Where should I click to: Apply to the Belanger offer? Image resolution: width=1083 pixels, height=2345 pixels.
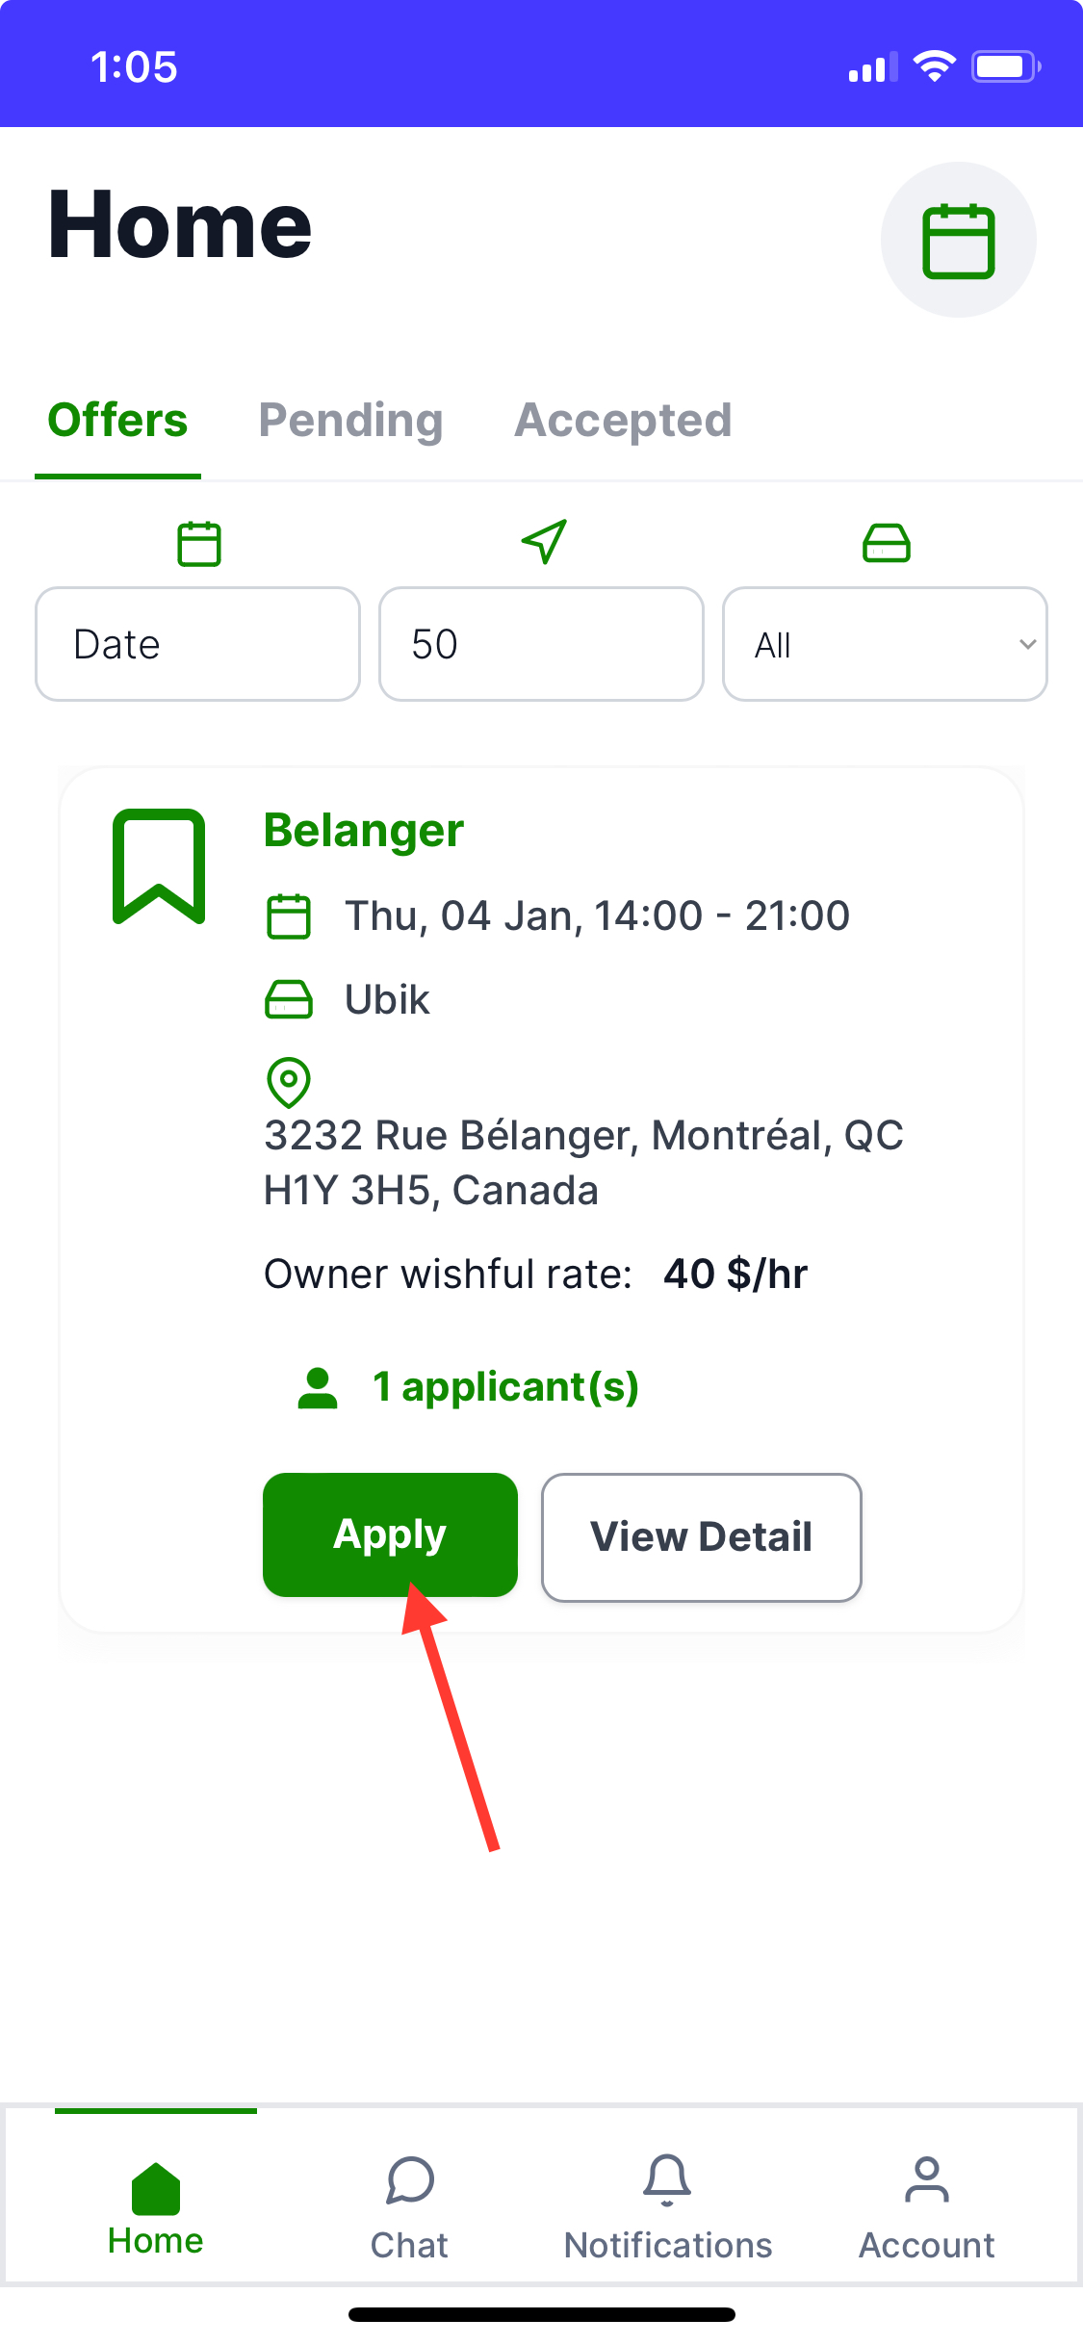[390, 1534]
